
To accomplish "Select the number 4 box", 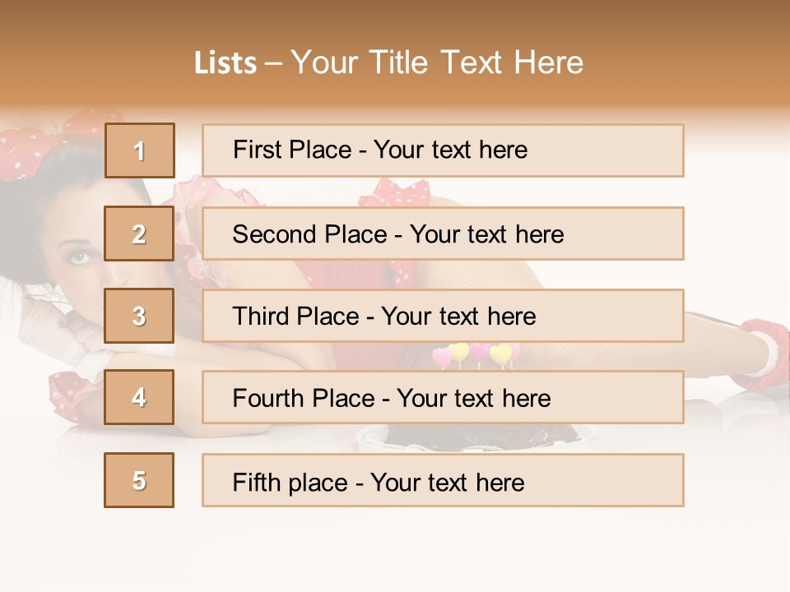I will (140, 397).
